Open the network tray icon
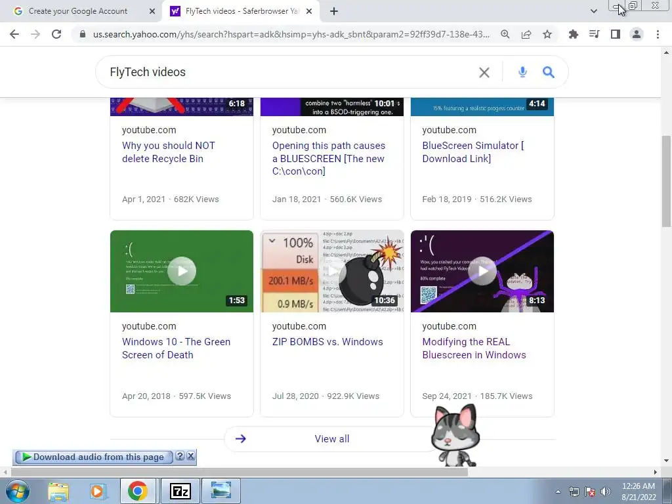The height and width of the screenshot is (504, 672). (x=574, y=492)
